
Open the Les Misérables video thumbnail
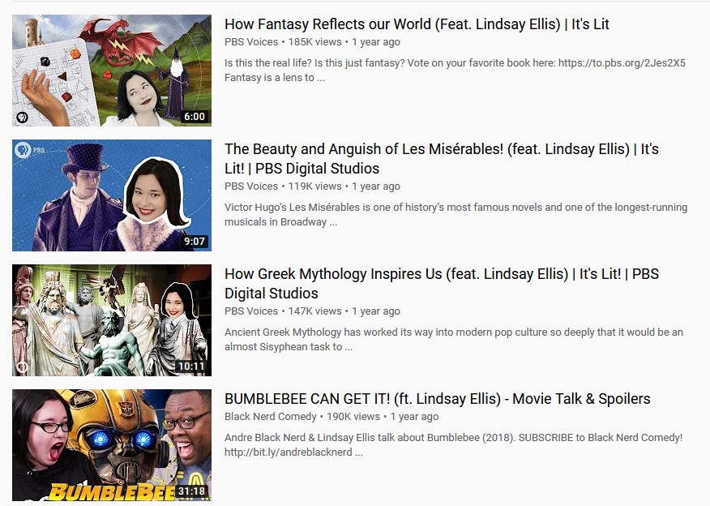pos(111,195)
